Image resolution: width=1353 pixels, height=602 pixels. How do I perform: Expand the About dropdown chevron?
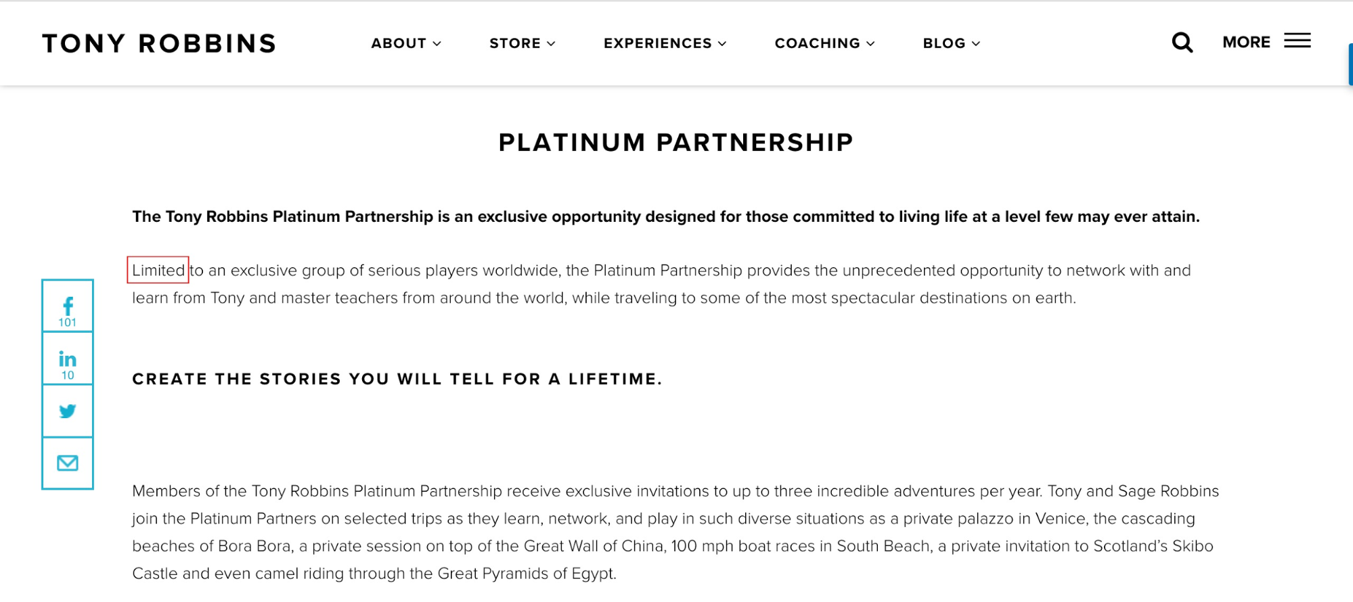click(437, 43)
